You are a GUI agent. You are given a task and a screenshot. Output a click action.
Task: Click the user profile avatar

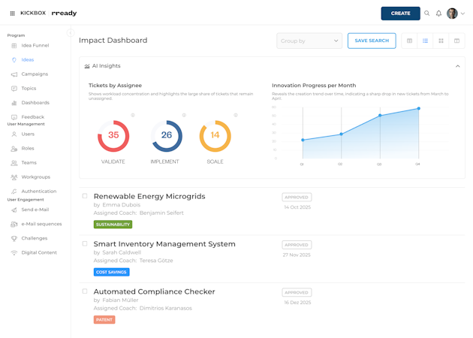pos(452,14)
